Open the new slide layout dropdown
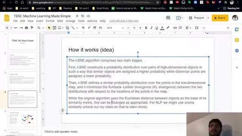The height and width of the screenshot is (136, 242). (11, 28)
